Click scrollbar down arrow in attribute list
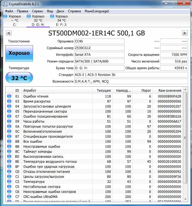192x206 pixels. tap(185, 199)
